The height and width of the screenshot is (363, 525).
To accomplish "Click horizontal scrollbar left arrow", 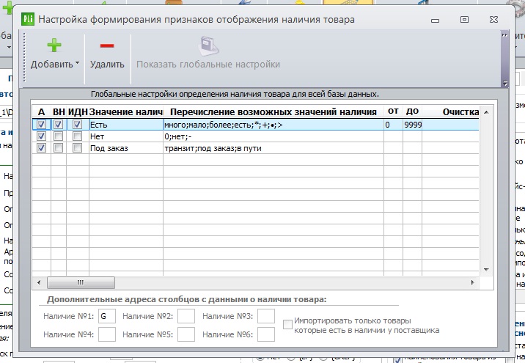I will pyautogui.click(x=39, y=282).
